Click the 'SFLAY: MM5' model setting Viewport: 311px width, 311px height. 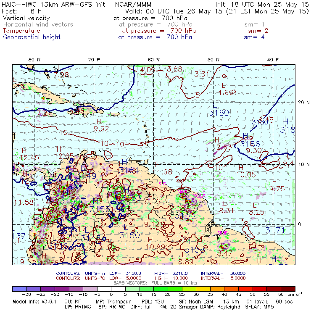click(x=259, y=307)
